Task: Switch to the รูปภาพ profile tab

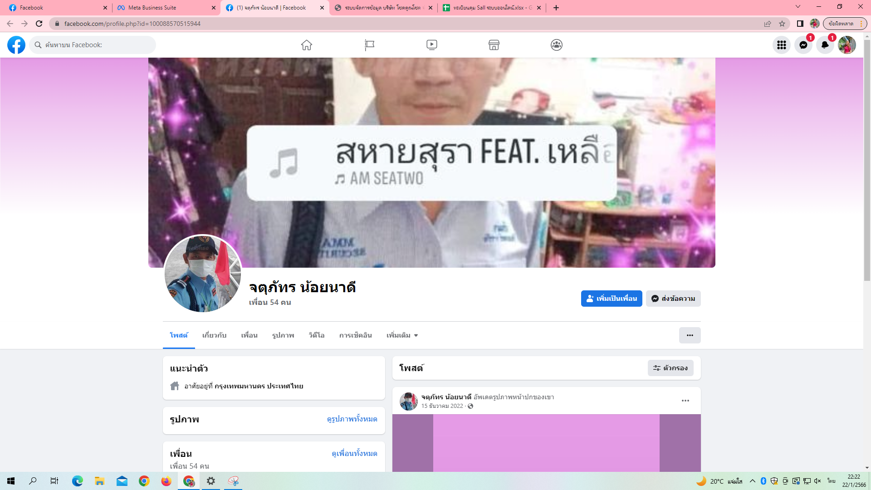Action: click(x=283, y=335)
